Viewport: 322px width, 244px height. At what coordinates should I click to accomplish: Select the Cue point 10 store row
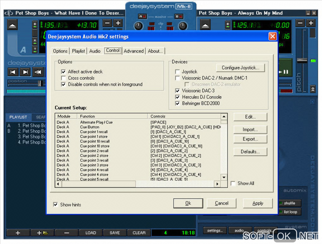point(138,146)
